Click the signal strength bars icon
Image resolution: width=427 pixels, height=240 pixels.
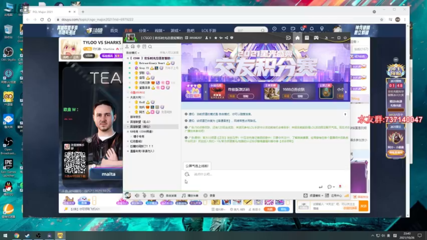click(x=346, y=195)
